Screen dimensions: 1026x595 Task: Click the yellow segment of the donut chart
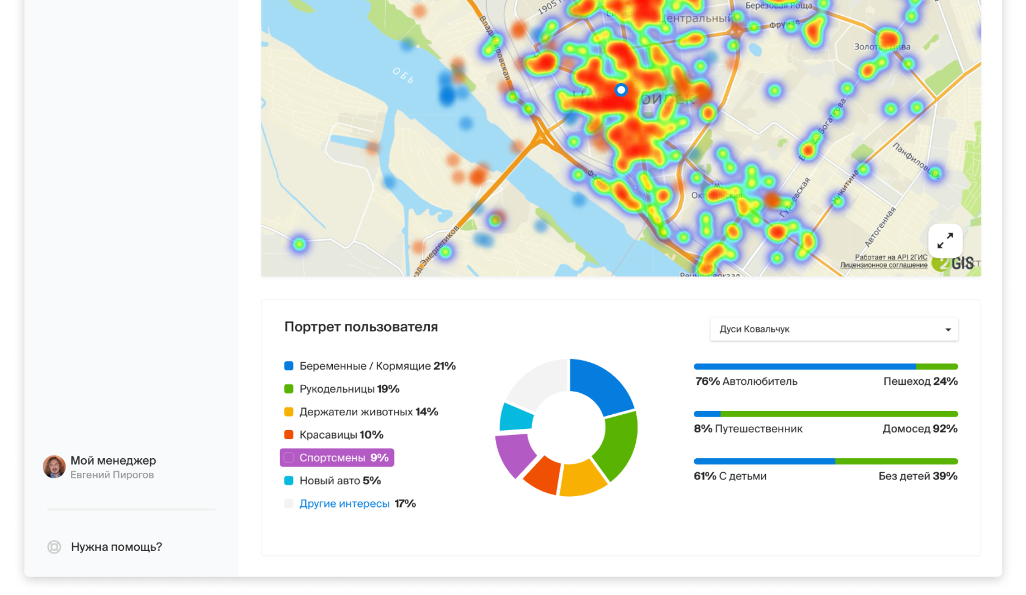click(582, 480)
